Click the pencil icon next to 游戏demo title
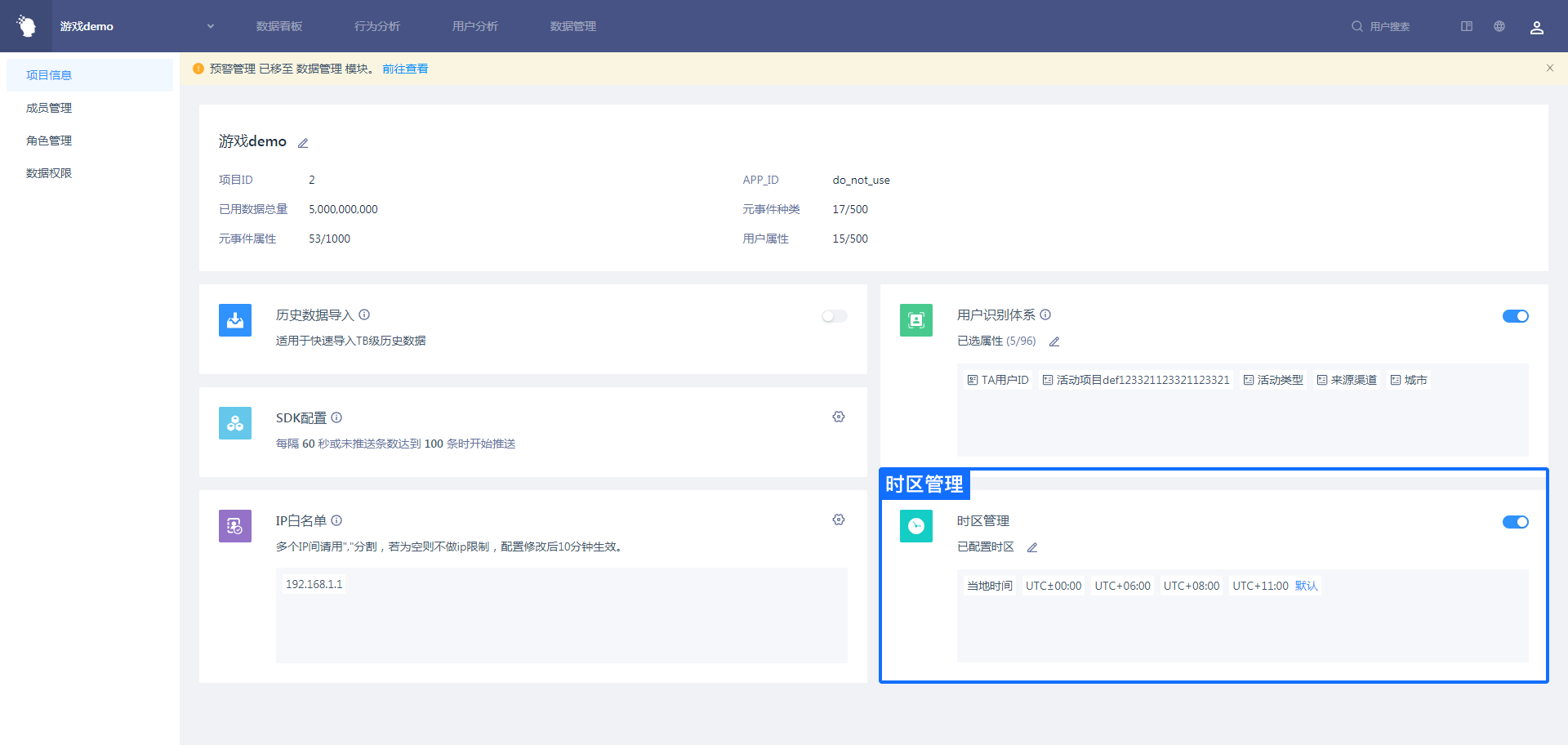 click(x=303, y=143)
